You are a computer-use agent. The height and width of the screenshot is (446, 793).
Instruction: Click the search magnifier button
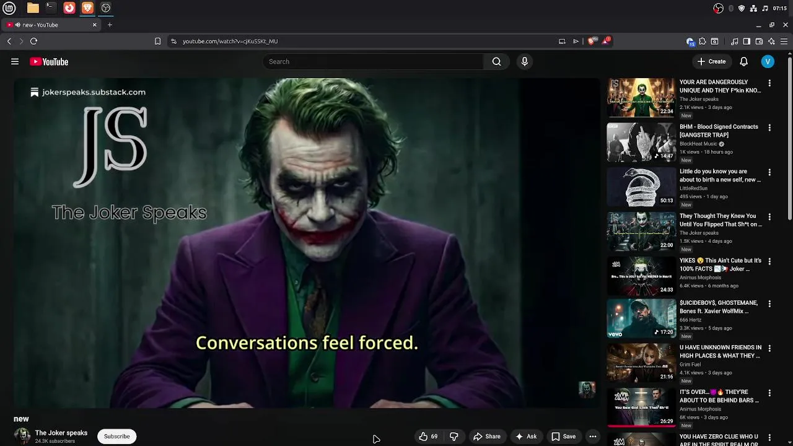tap(496, 61)
